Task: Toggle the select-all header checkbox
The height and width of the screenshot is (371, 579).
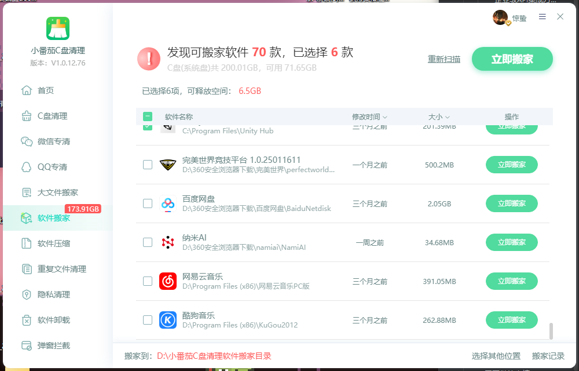Action: tap(147, 117)
